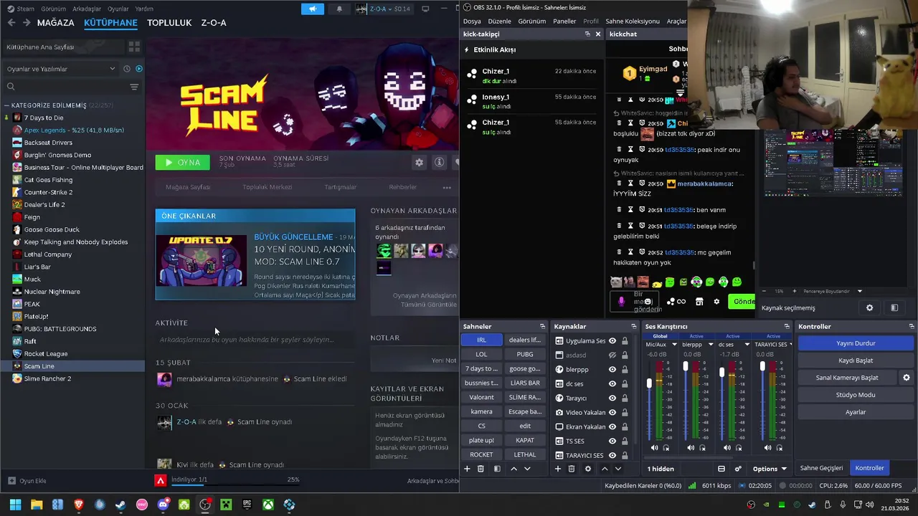Open virtual camera settings gear
This screenshot has height=516, width=918.
click(x=907, y=378)
